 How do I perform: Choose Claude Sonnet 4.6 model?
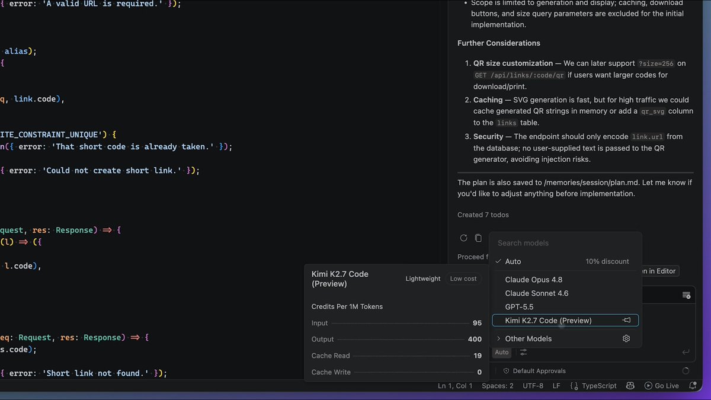pos(565,293)
